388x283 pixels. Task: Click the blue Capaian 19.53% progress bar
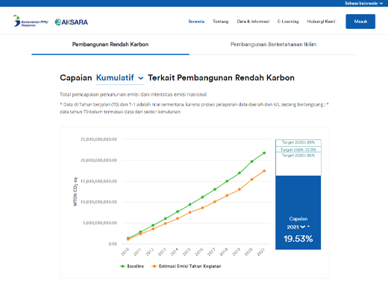point(298,212)
